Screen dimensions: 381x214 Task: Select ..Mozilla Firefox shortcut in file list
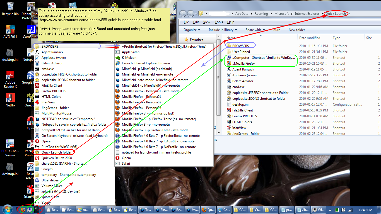click(x=244, y=64)
